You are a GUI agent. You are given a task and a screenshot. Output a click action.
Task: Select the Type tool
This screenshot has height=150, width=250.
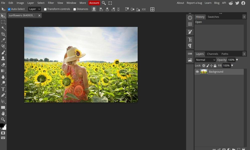[x=3, y=89]
